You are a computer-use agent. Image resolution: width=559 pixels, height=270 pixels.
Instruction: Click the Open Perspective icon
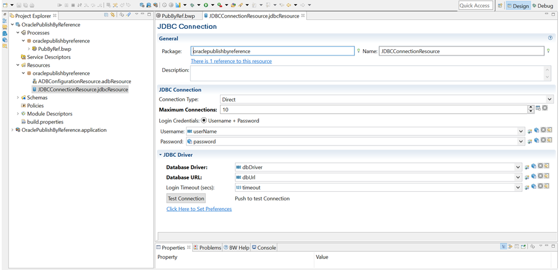pos(499,6)
